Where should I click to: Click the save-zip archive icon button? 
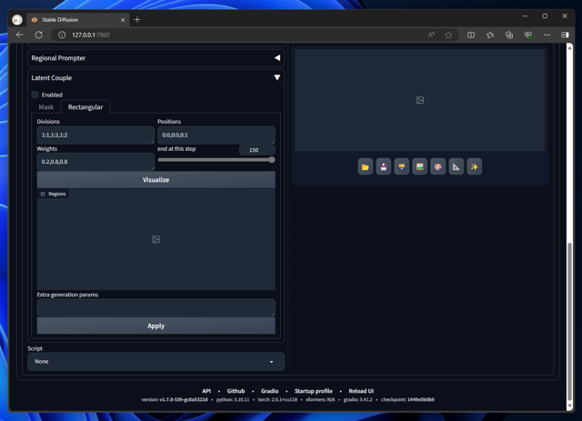pos(402,166)
